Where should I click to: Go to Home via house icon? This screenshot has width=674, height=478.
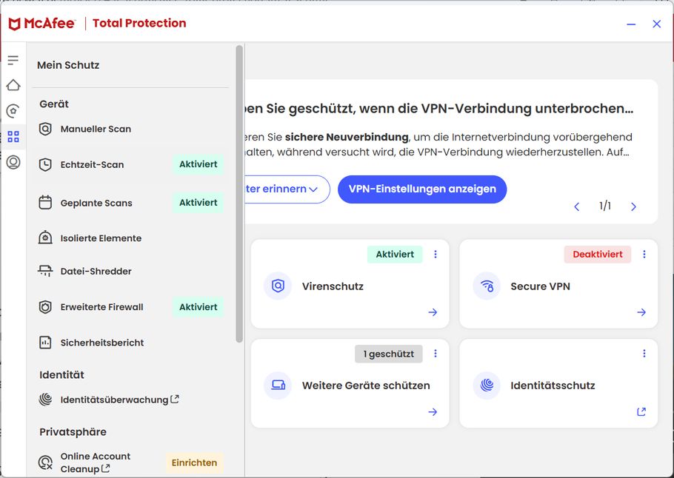coord(13,85)
